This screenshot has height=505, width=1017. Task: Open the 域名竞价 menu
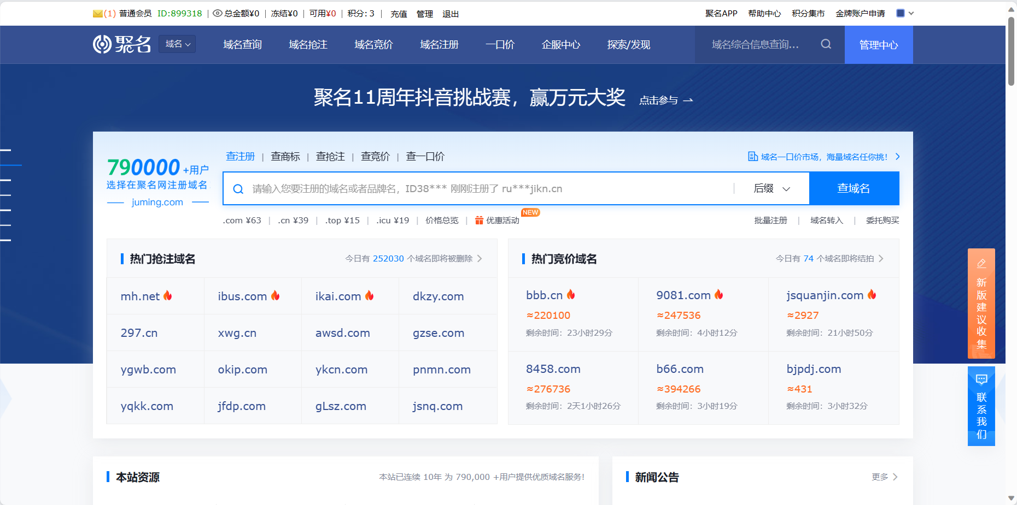click(x=374, y=45)
